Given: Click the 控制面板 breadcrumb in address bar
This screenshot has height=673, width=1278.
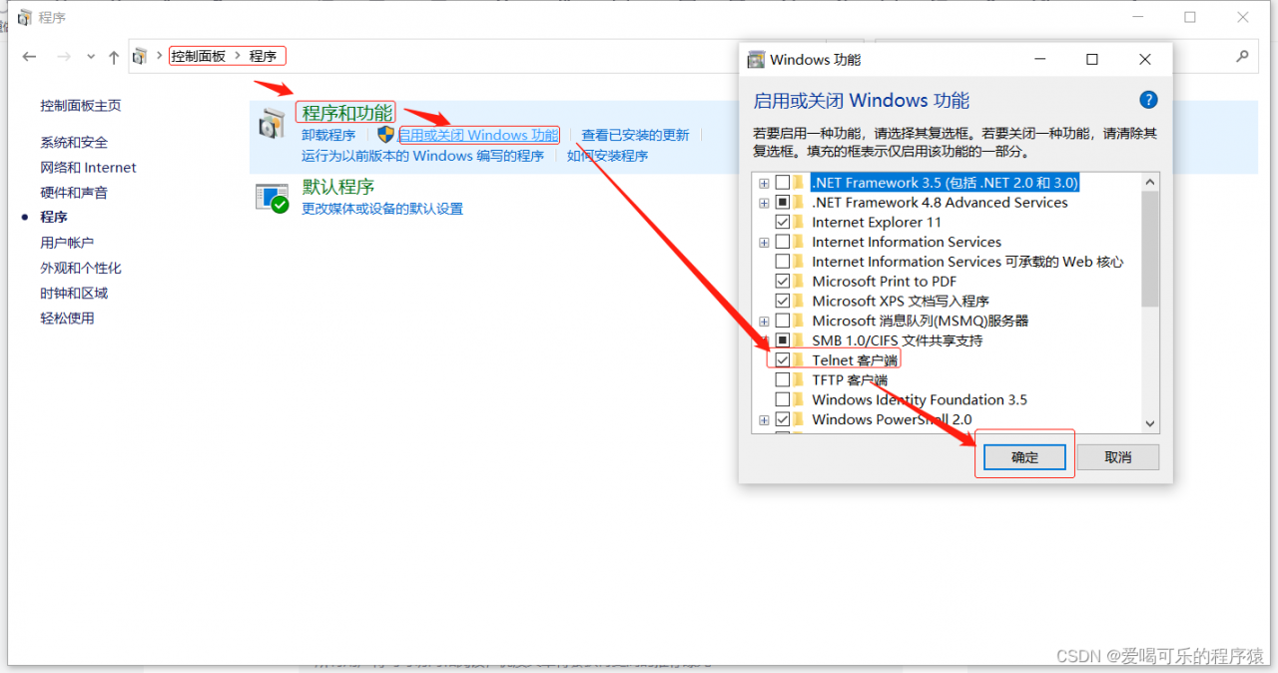Looking at the screenshot, I should 199,56.
